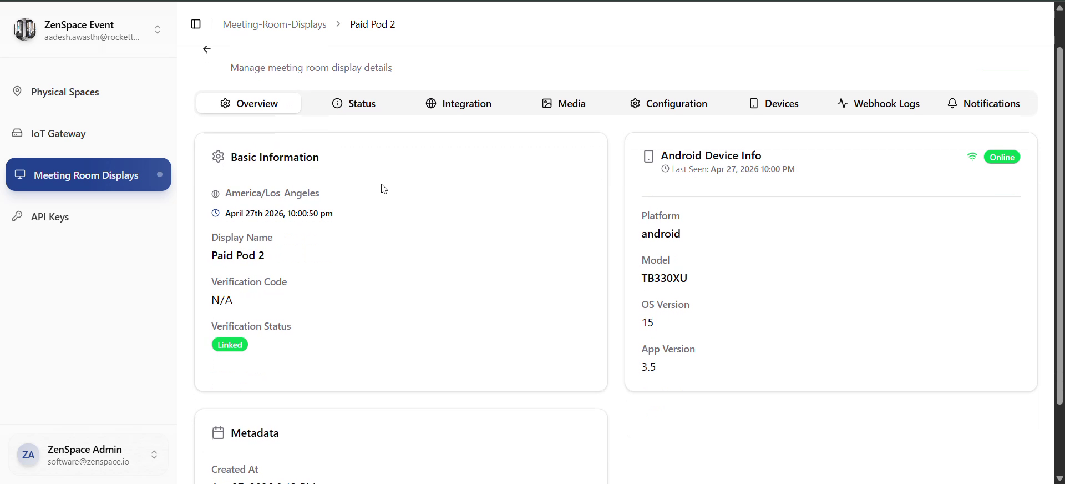The width and height of the screenshot is (1065, 484).
Task: Click the clock icon beside April 27th
Action: point(215,213)
